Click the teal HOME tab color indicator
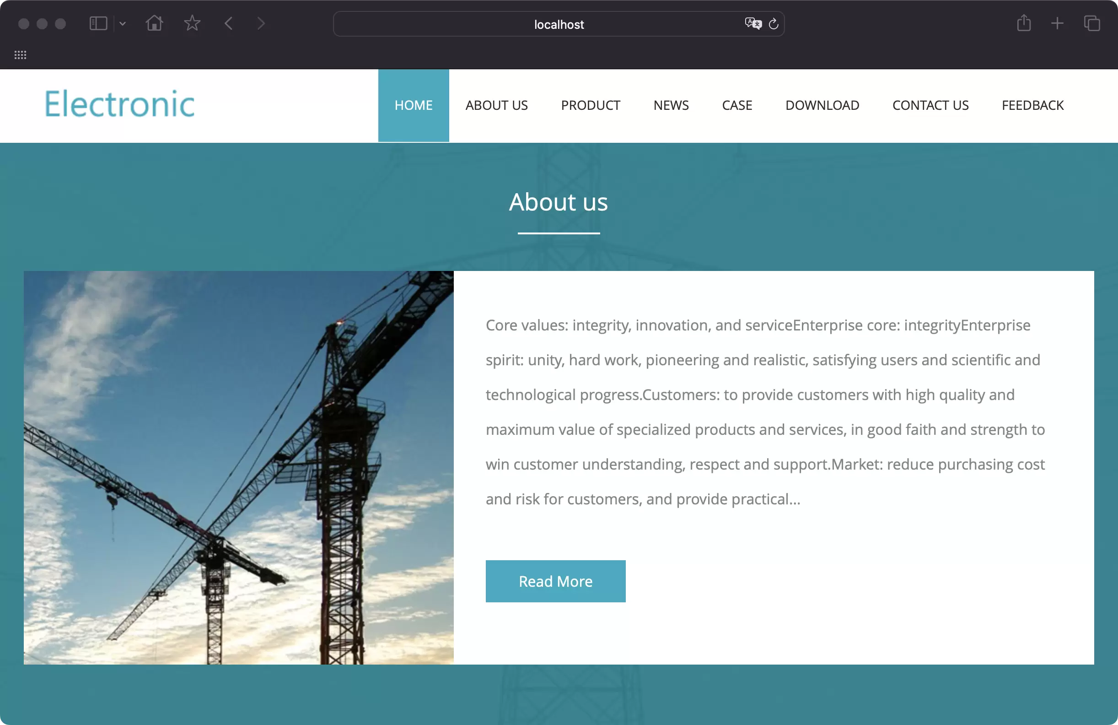Screen dimensions: 1118x725 [413, 105]
